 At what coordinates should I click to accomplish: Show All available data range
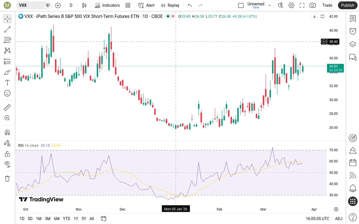tap(92, 219)
